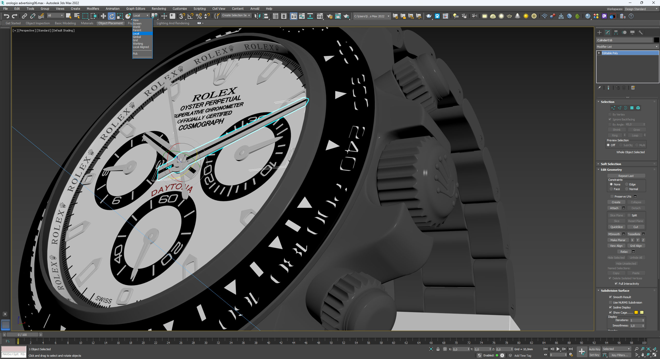660x359 pixels.
Task: Toggle Isoline Display checkbox
Action: [x=610, y=307]
